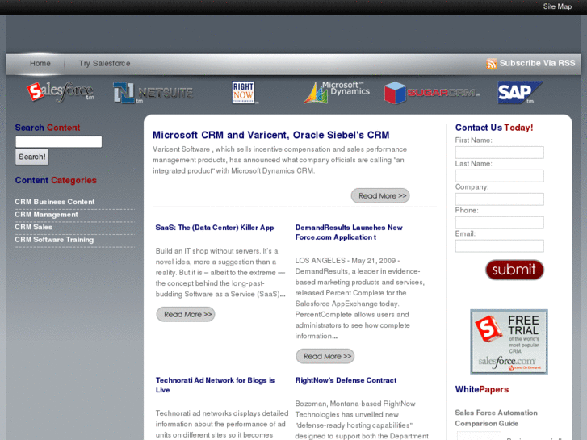Screen dimensions: 587x440
Task: Click the orange RSS feed icon
Action: point(492,64)
